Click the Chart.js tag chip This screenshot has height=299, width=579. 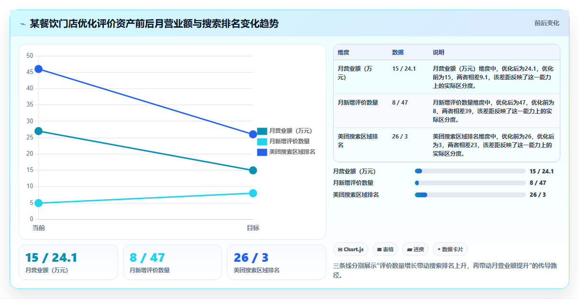point(351,249)
